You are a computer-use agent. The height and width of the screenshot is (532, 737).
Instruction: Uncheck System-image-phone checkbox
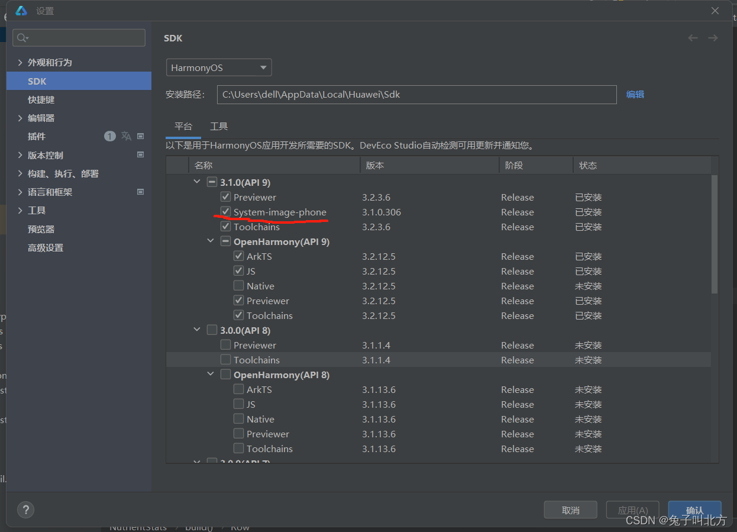point(225,211)
